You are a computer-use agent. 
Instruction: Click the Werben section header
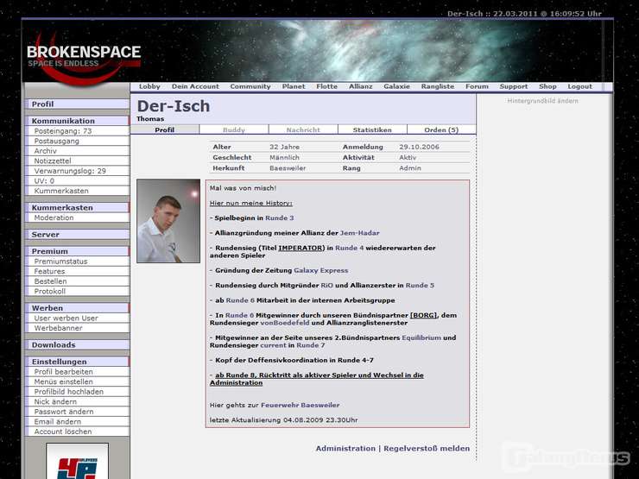77,308
